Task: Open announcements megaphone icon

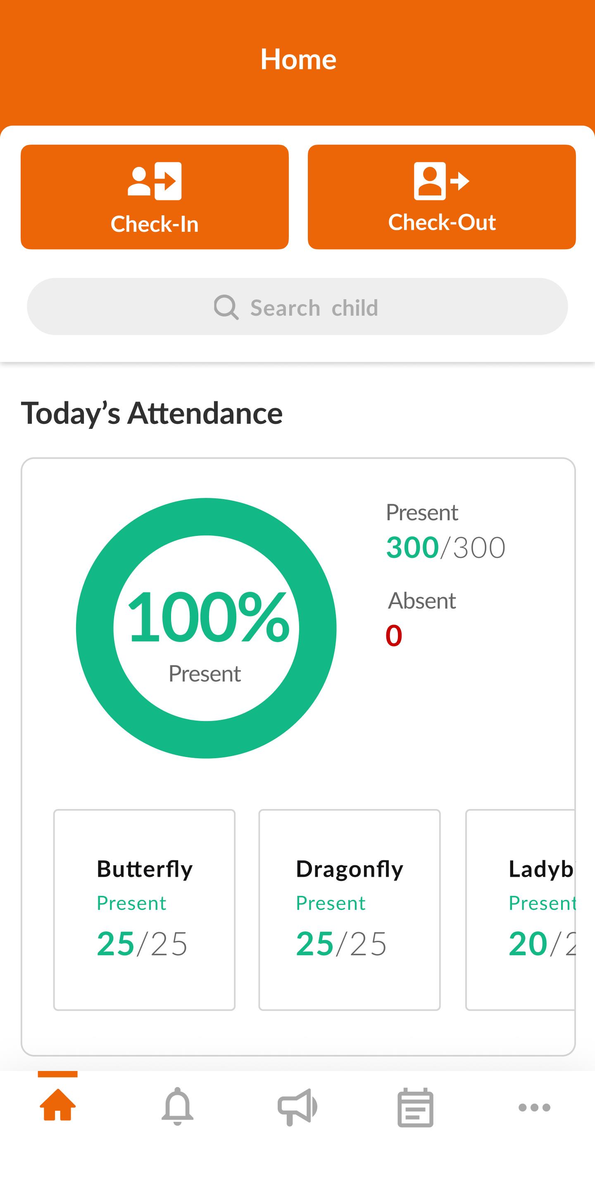Action: click(297, 1107)
